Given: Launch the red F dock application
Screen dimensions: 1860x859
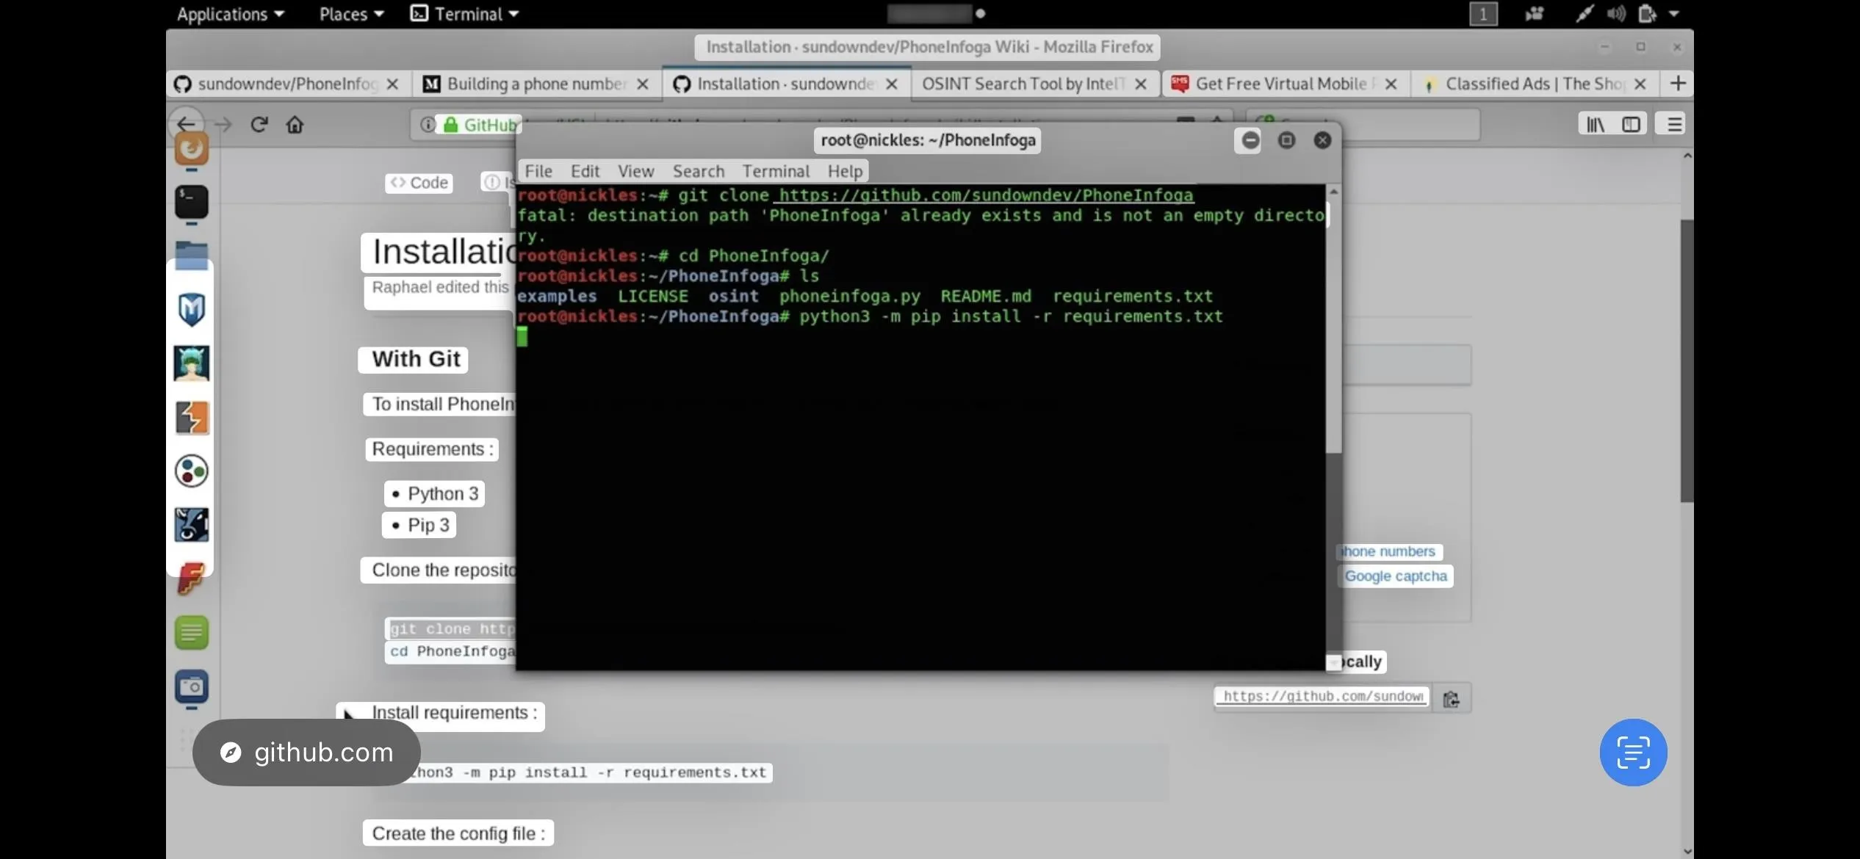Looking at the screenshot, I should [x=191, y=579].
